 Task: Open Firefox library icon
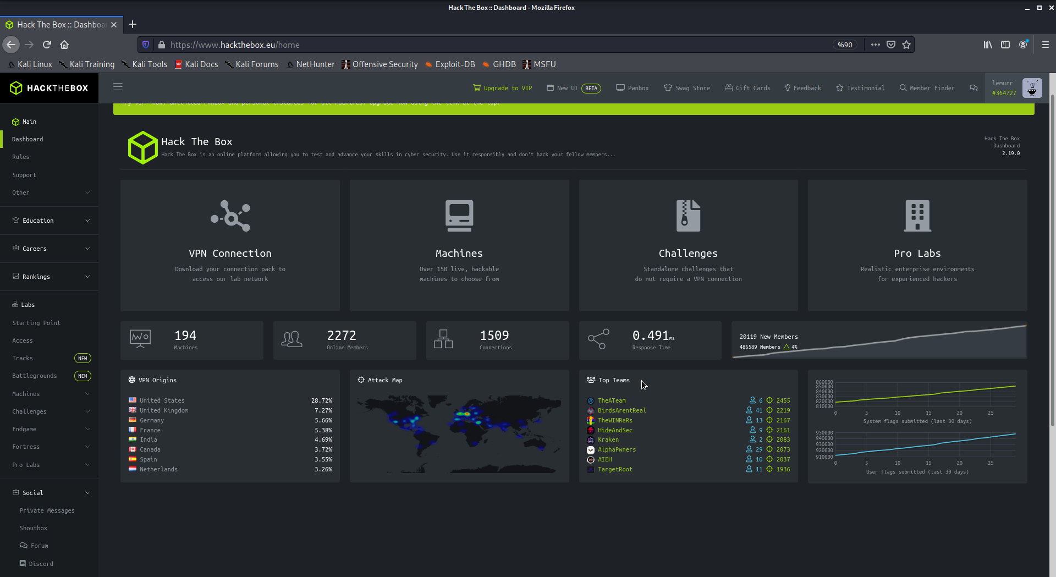click(988, 45)
